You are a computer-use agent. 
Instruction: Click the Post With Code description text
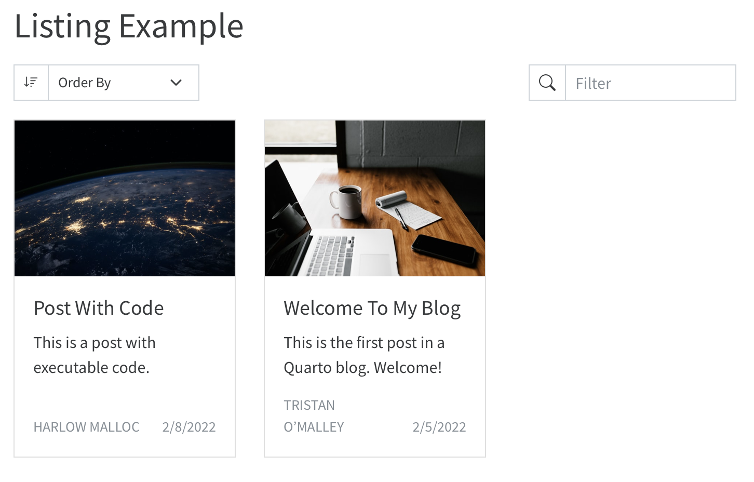95,355
